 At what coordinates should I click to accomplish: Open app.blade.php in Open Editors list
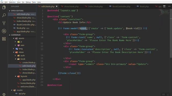[x=22, y=31]
